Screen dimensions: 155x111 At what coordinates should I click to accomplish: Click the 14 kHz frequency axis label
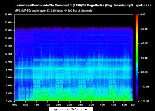coord(8,46)
